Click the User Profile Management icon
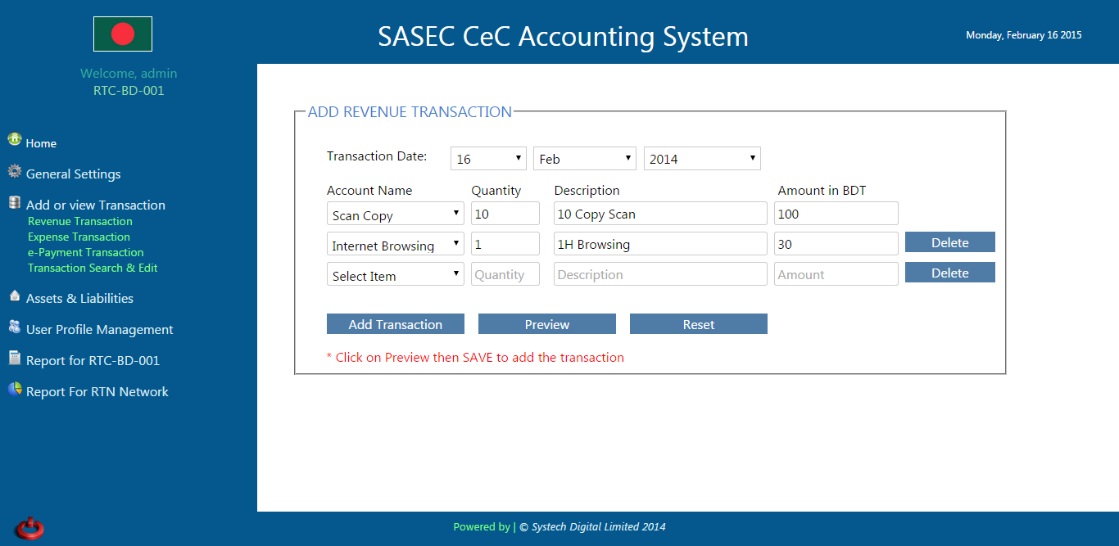The image size is (1119, 546). (x=14, y=327)
